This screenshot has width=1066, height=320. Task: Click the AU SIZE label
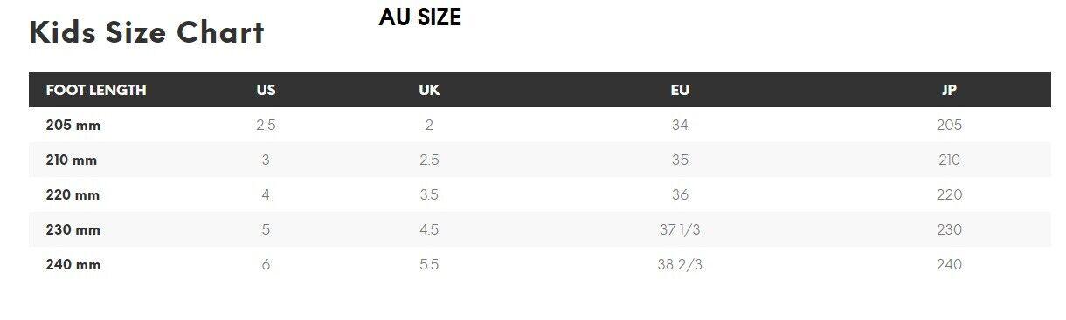(419, 17)
